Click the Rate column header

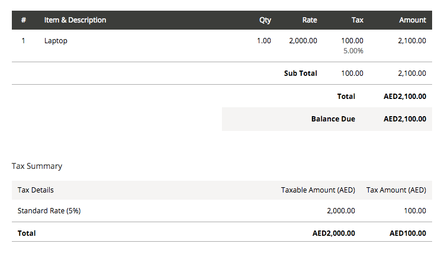point(310,20)
